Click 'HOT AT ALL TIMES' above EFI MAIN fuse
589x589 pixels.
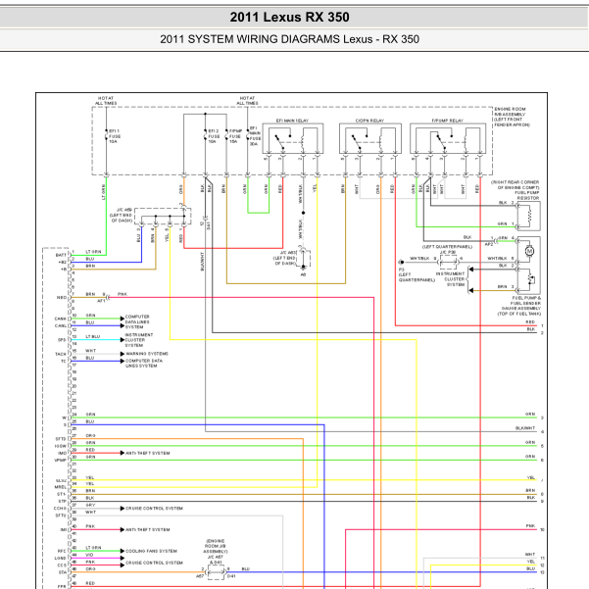[x=247, y=100]
